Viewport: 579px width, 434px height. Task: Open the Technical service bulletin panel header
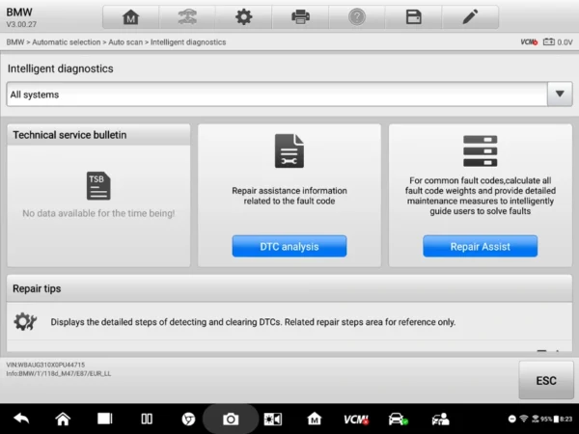pos(98,135)
